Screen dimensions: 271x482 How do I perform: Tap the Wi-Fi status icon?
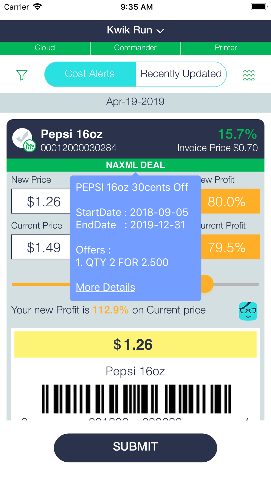[37, 7]
